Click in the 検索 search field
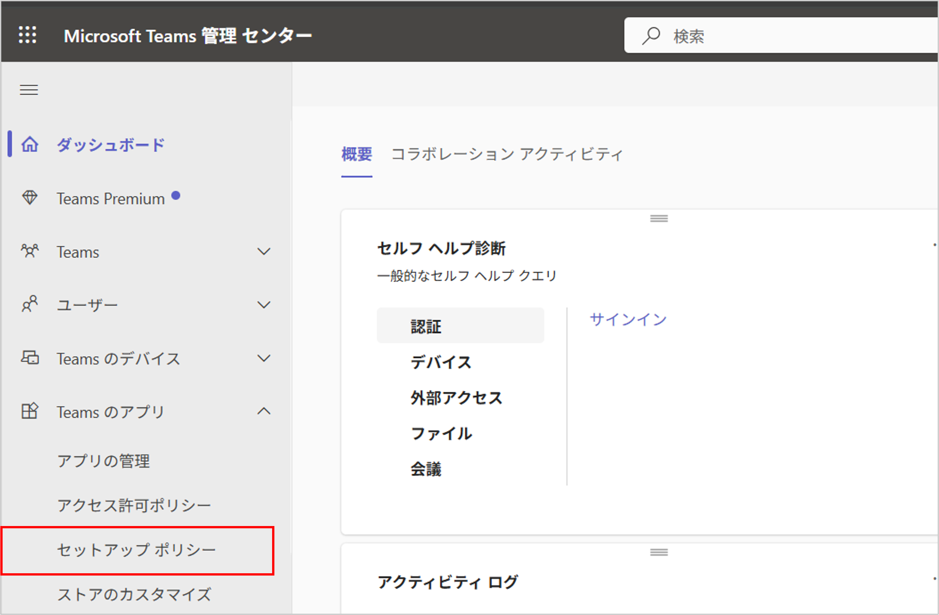 click(x=789, y=36)
